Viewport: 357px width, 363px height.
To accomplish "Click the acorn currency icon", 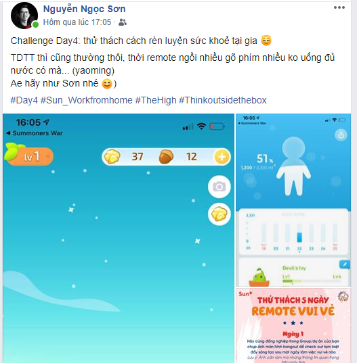I will click(166, 157).
